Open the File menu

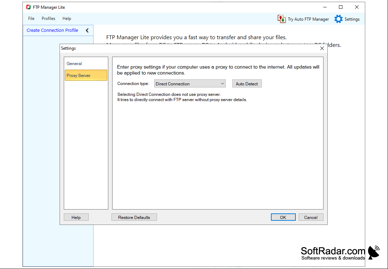(31, 19)
